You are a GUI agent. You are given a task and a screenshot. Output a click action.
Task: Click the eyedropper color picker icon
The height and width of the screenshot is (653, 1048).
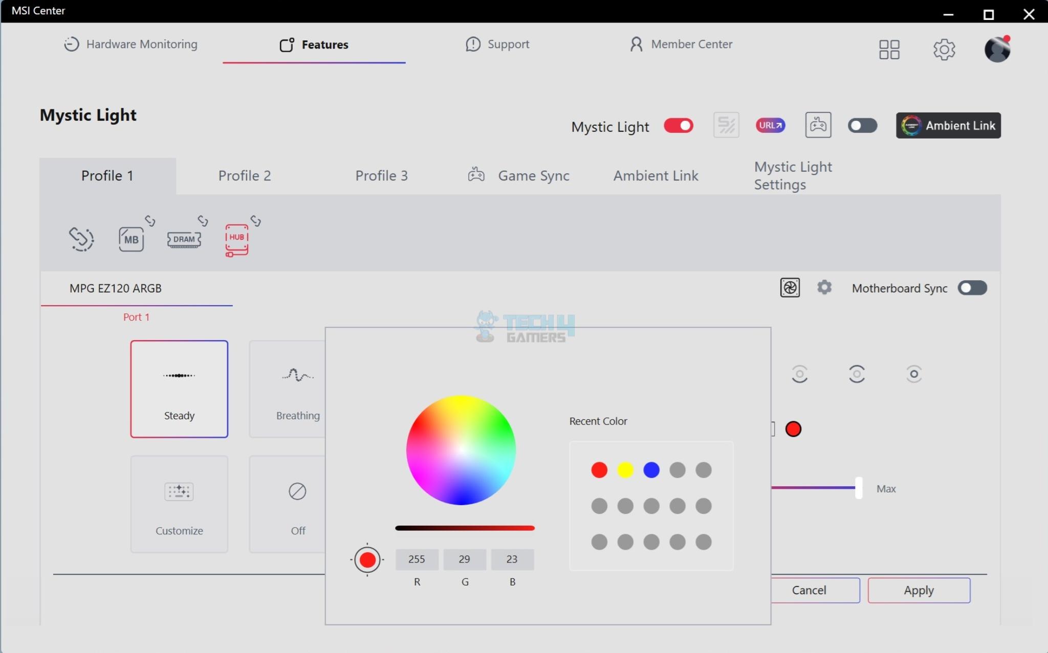click(x=367, y=560)
